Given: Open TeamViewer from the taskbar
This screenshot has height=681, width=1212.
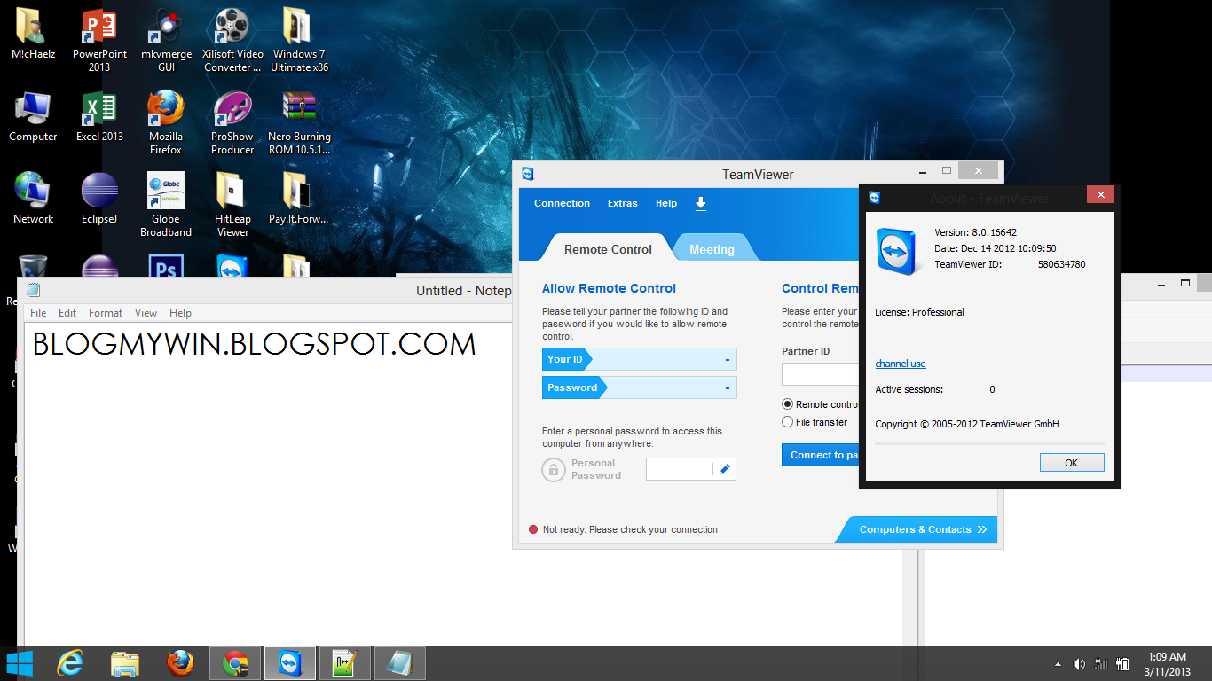Looking at the screenshot, I should tap(290, 662).
